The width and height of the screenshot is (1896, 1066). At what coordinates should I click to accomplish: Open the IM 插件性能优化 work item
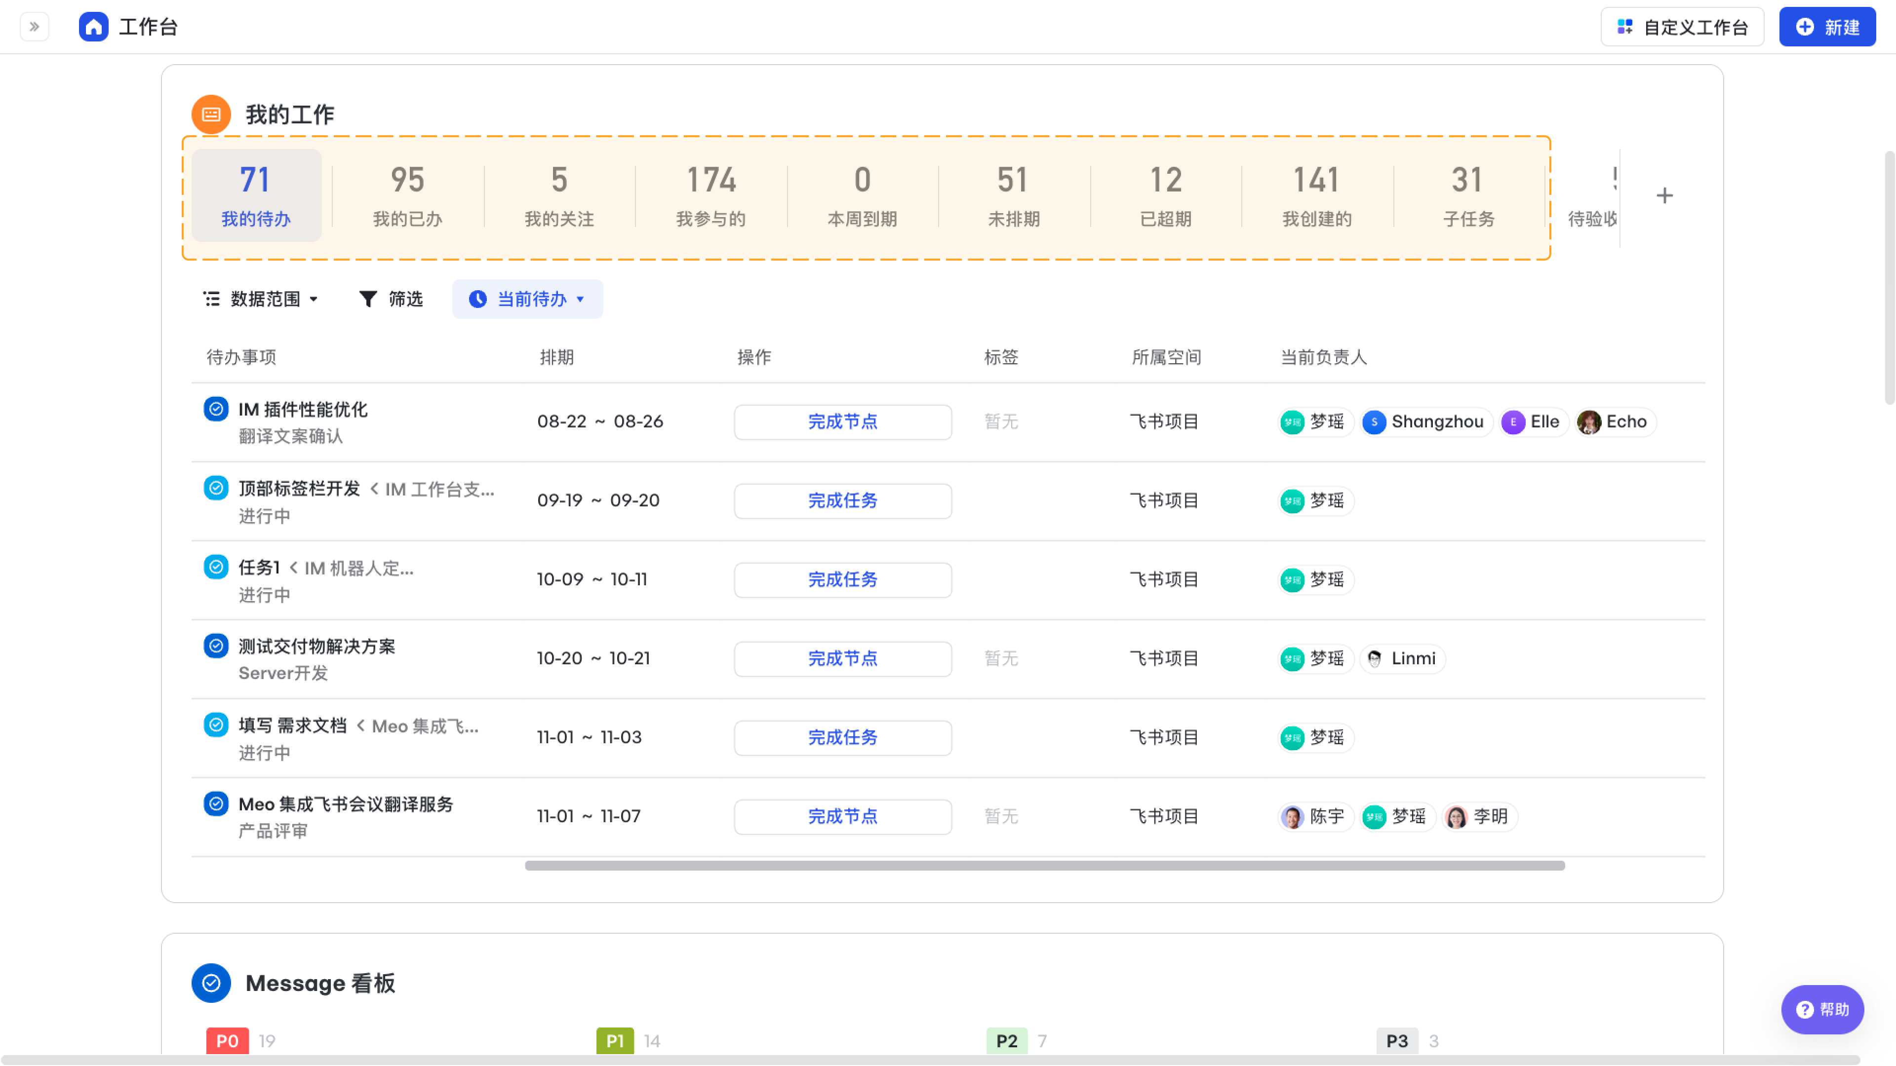tap(303, 410)
